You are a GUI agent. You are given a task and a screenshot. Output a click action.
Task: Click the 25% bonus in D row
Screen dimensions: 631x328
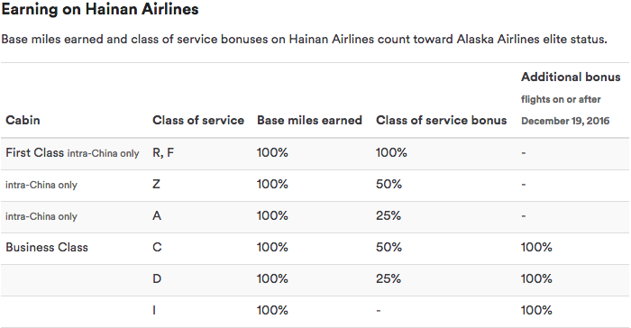pos(389,278)
